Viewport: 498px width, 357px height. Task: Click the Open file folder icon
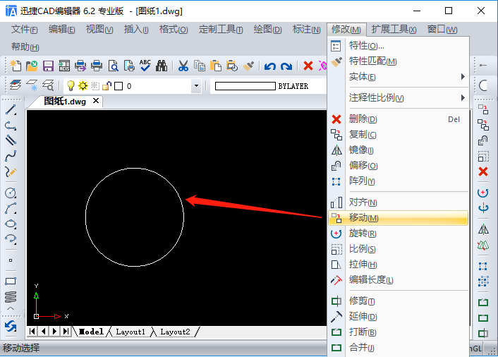point(32,66)
